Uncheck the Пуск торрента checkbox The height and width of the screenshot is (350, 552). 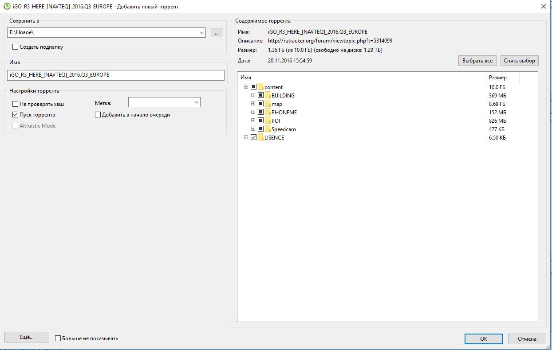click(x=16, y=115)
